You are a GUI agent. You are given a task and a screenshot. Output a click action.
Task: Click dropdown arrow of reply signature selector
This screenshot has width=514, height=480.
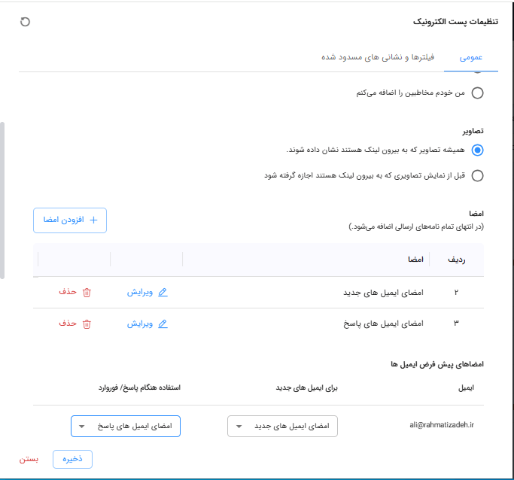(x=83, y=427)
